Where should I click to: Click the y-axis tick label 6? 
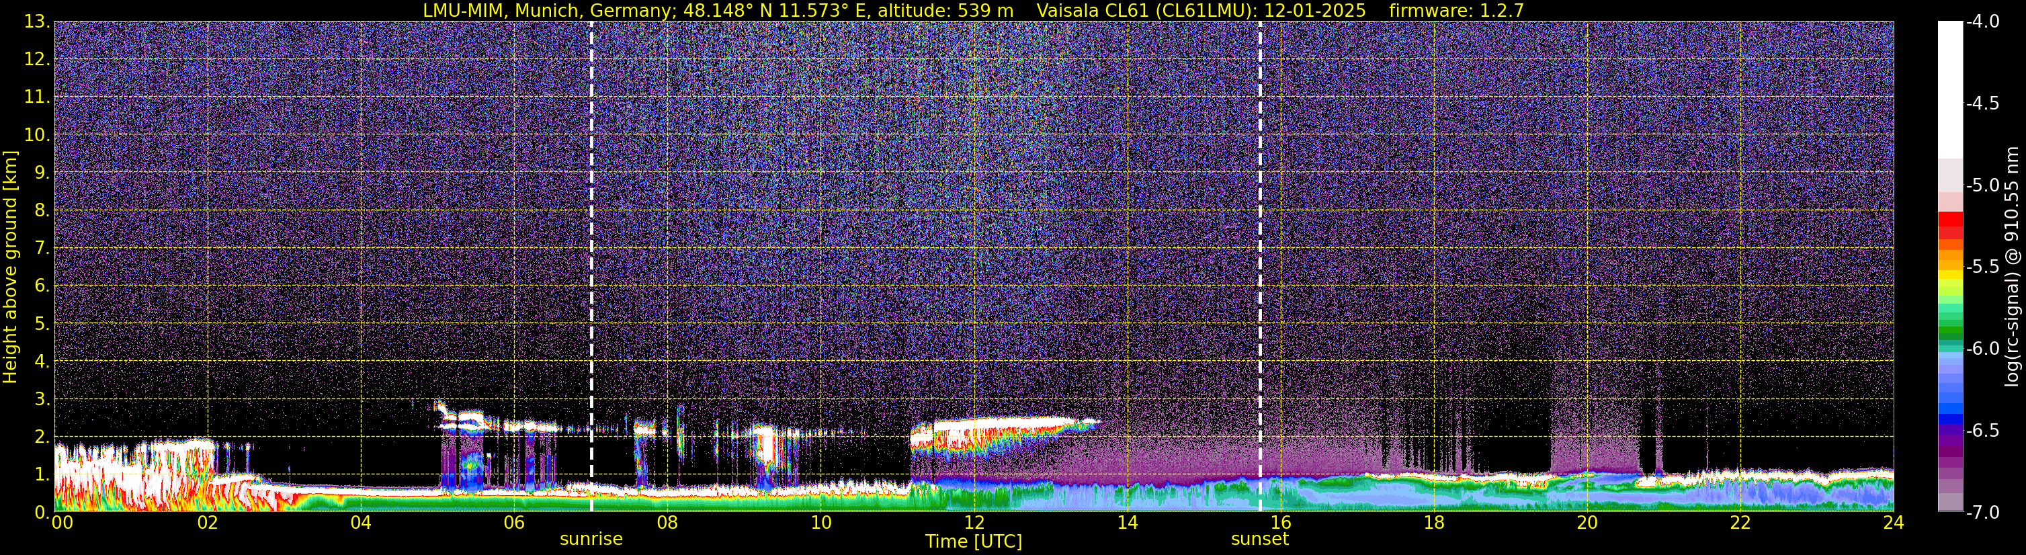[x=42, y=286]
